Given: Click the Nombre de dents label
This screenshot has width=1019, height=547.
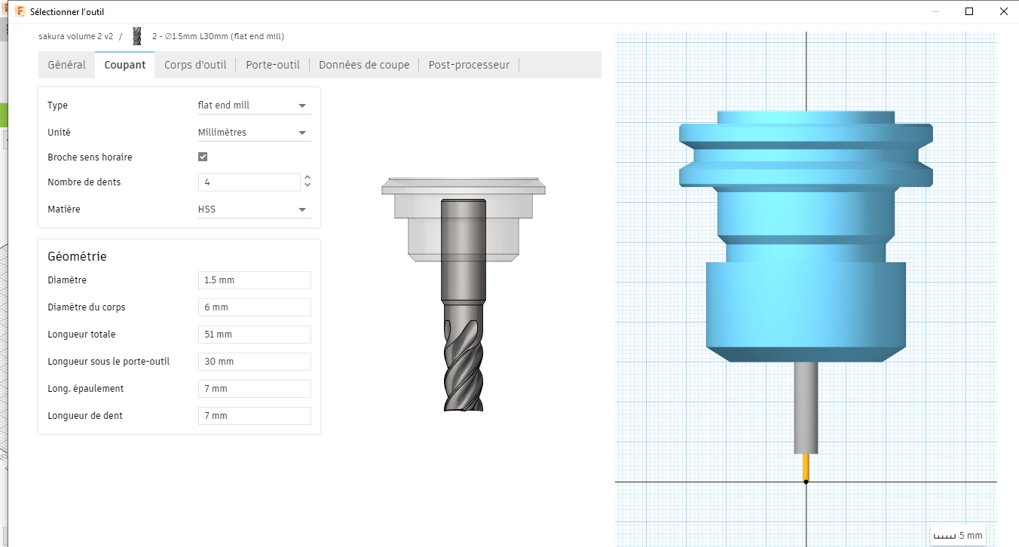Looking at the screenshot, I should click(84, 182).
